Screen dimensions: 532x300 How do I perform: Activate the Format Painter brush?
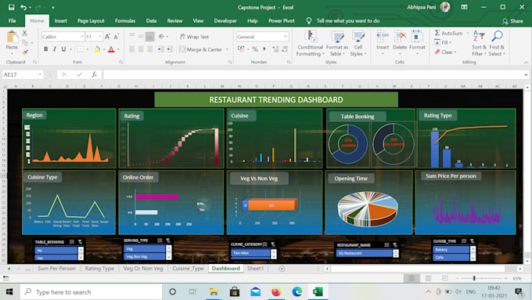(25, 52)
